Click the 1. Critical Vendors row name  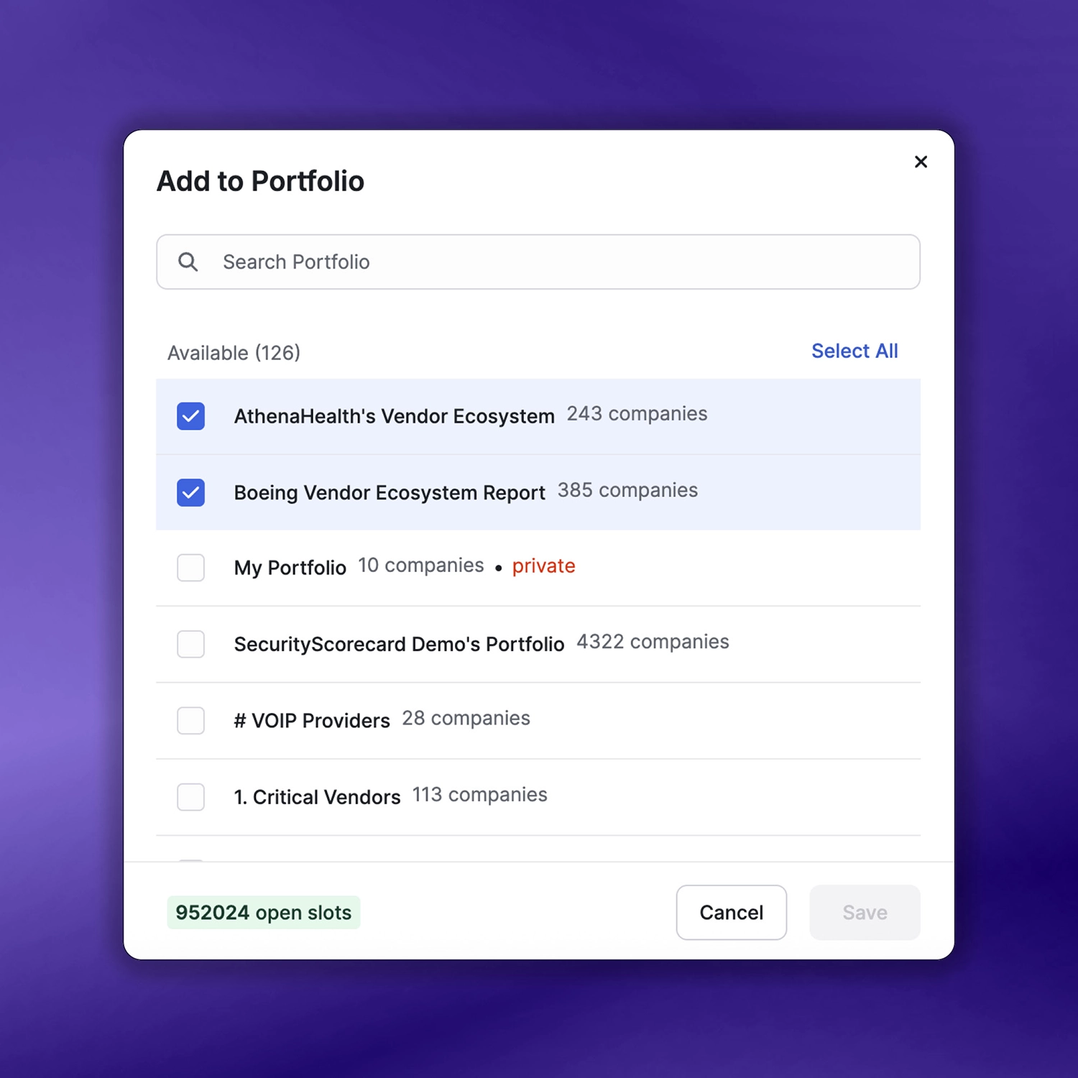[317, 796]
